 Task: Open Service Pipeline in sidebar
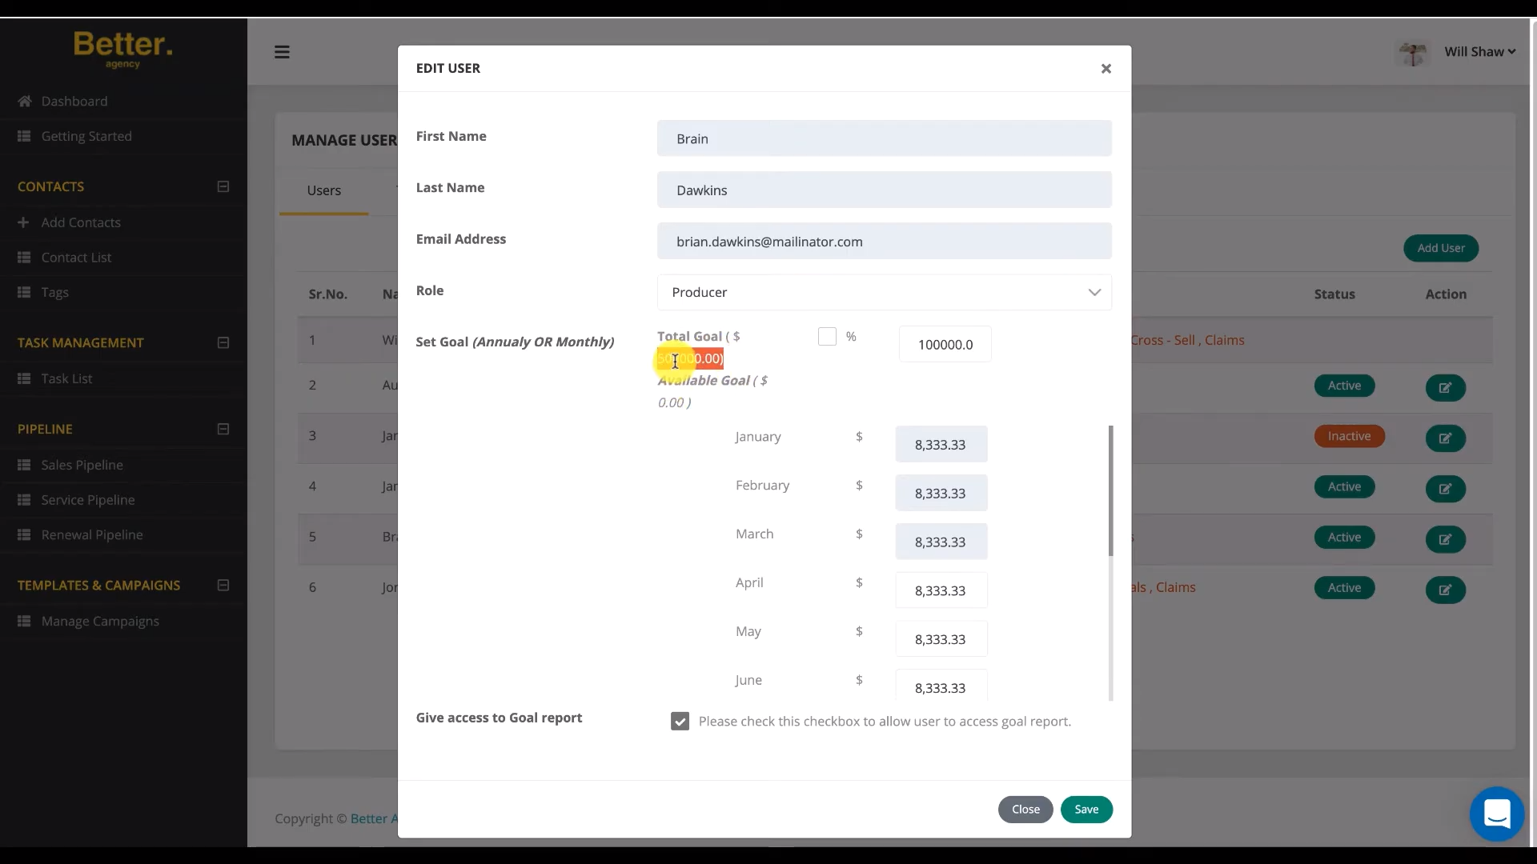click(x=88, y=500)
